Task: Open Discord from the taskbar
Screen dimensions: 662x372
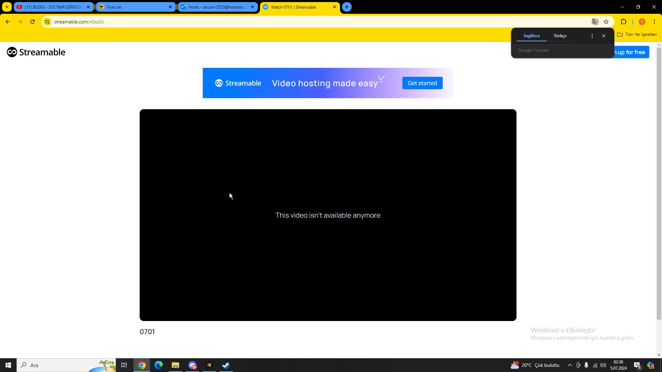Action: pyautogui.click(x=192, y=365)
